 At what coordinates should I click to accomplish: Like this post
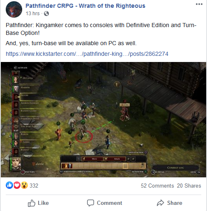[x=38, y=203]
